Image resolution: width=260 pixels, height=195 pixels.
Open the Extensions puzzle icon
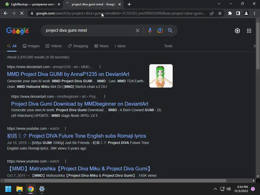pos(230,13)
